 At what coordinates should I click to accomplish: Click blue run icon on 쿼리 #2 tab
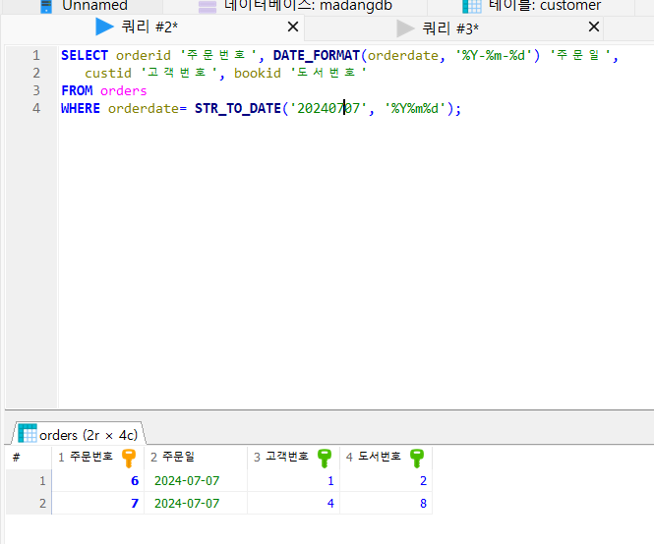pos(104,27)
